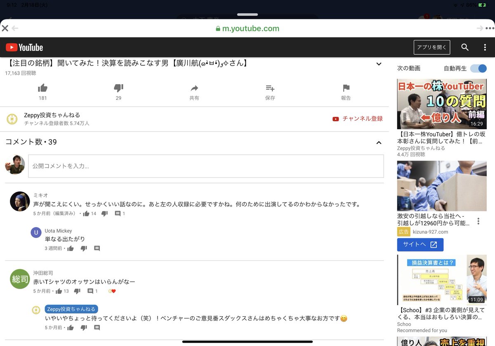Click the 公開コメントを入力 comment field
The image size is (495, 346).
[206, 166]
